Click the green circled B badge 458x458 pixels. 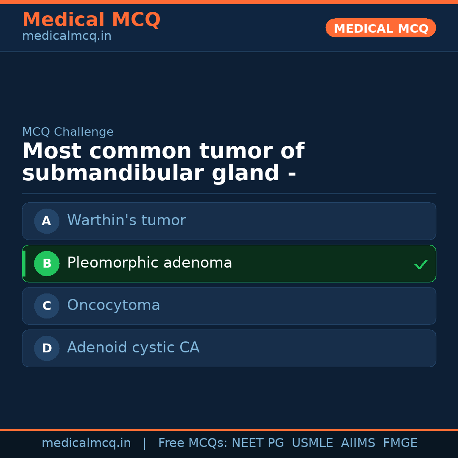coord(47,263)
